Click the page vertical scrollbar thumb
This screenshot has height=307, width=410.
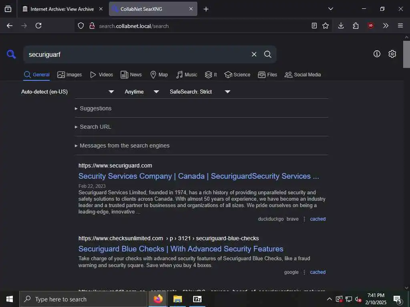coord(406,54)
